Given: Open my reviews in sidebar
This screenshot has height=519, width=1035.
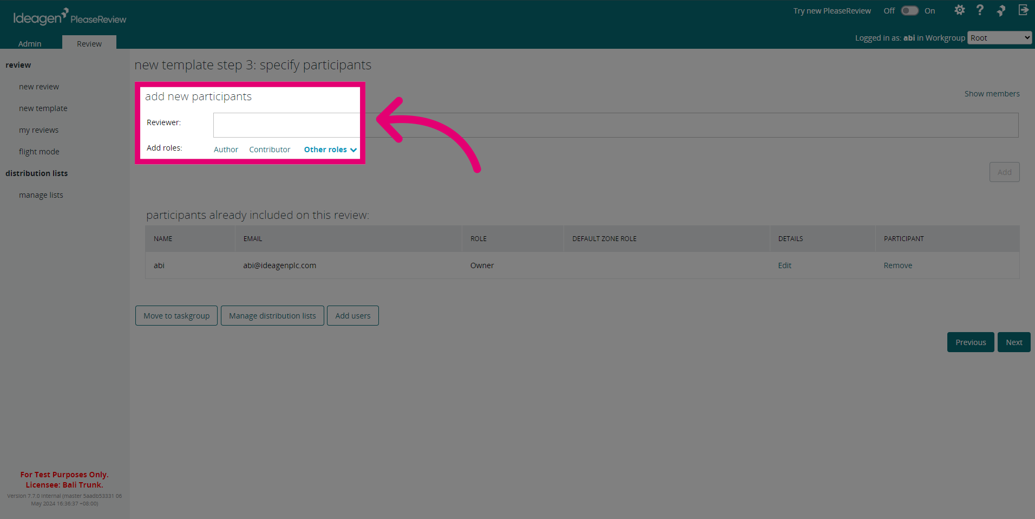Looking at the screenshot, I should pyautogui.click(x=38, y=130).
